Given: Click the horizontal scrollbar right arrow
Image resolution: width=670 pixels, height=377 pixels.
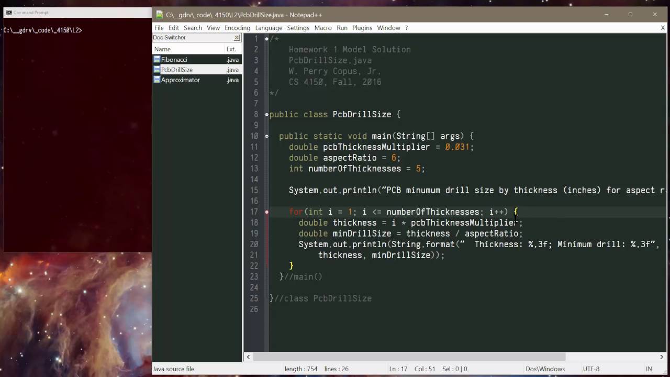Looking at the screenshot, I should click(x=662, y=357).
